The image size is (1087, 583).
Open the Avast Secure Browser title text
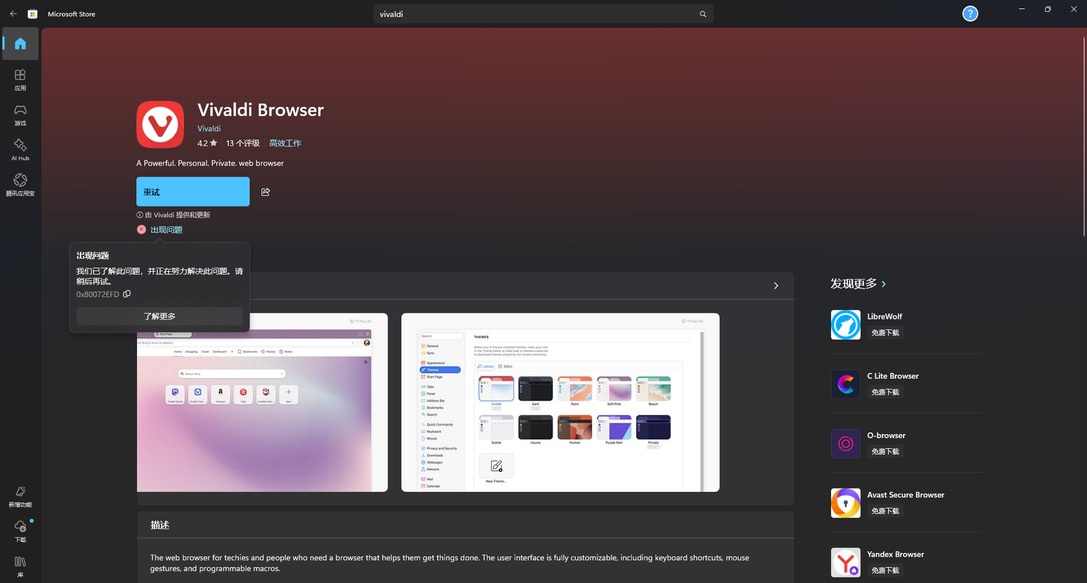905,495
